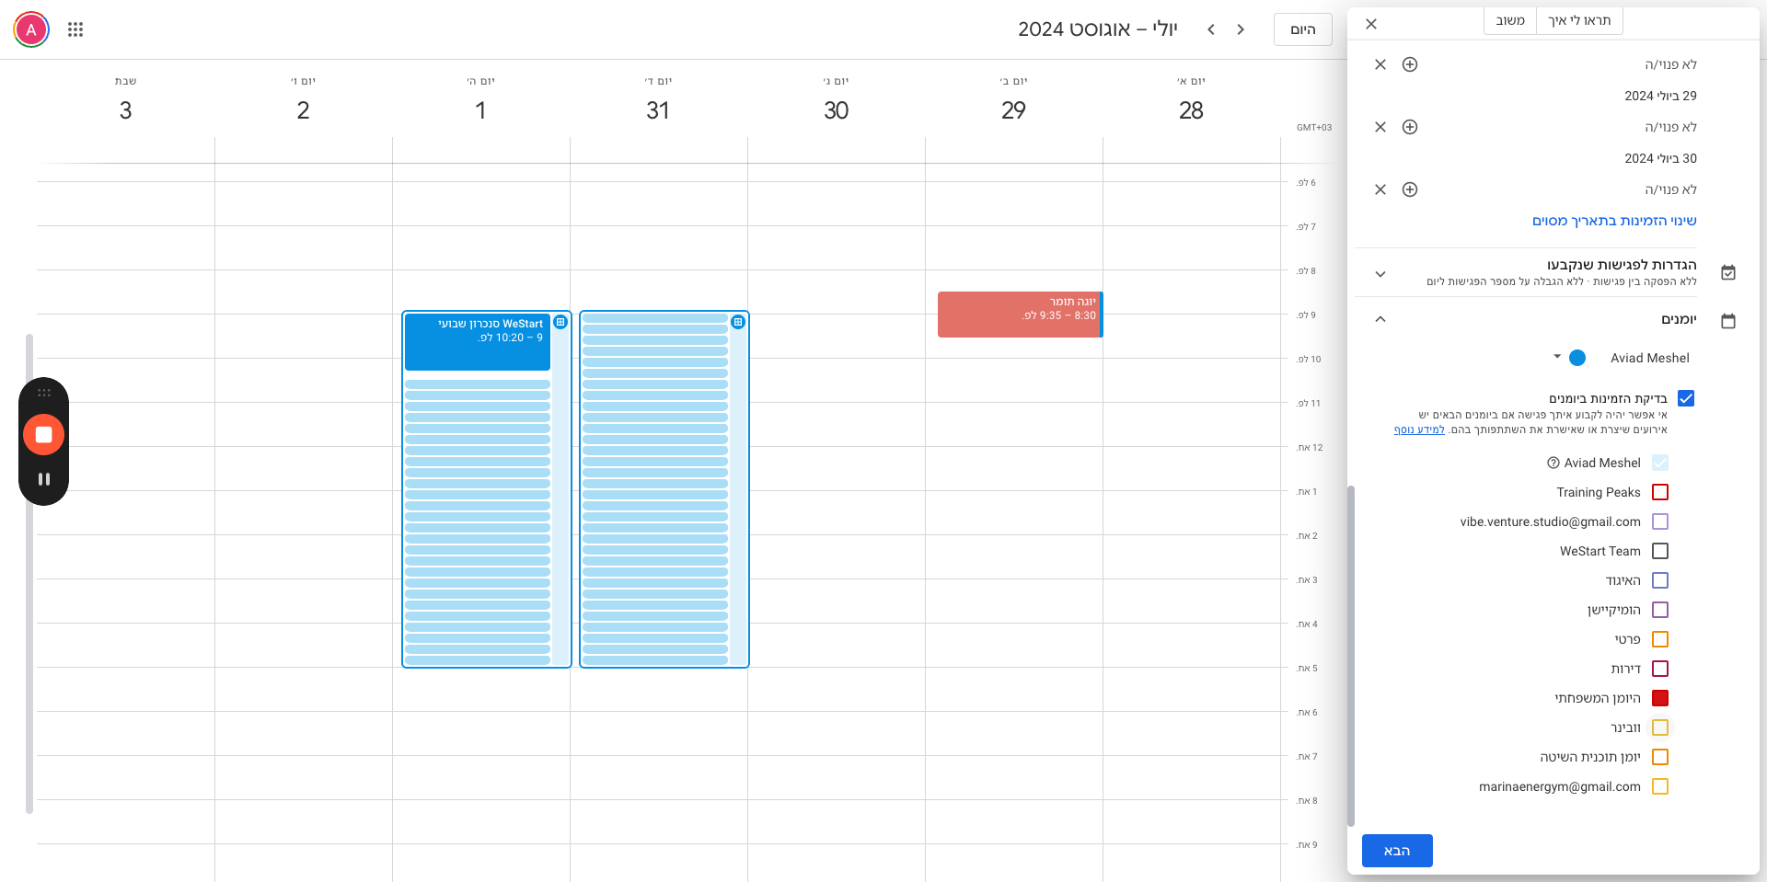Remove the 29 July 2024 unavailable entry
The width and height of the screenshot is (1767, 882).
tap(1380, 127)
